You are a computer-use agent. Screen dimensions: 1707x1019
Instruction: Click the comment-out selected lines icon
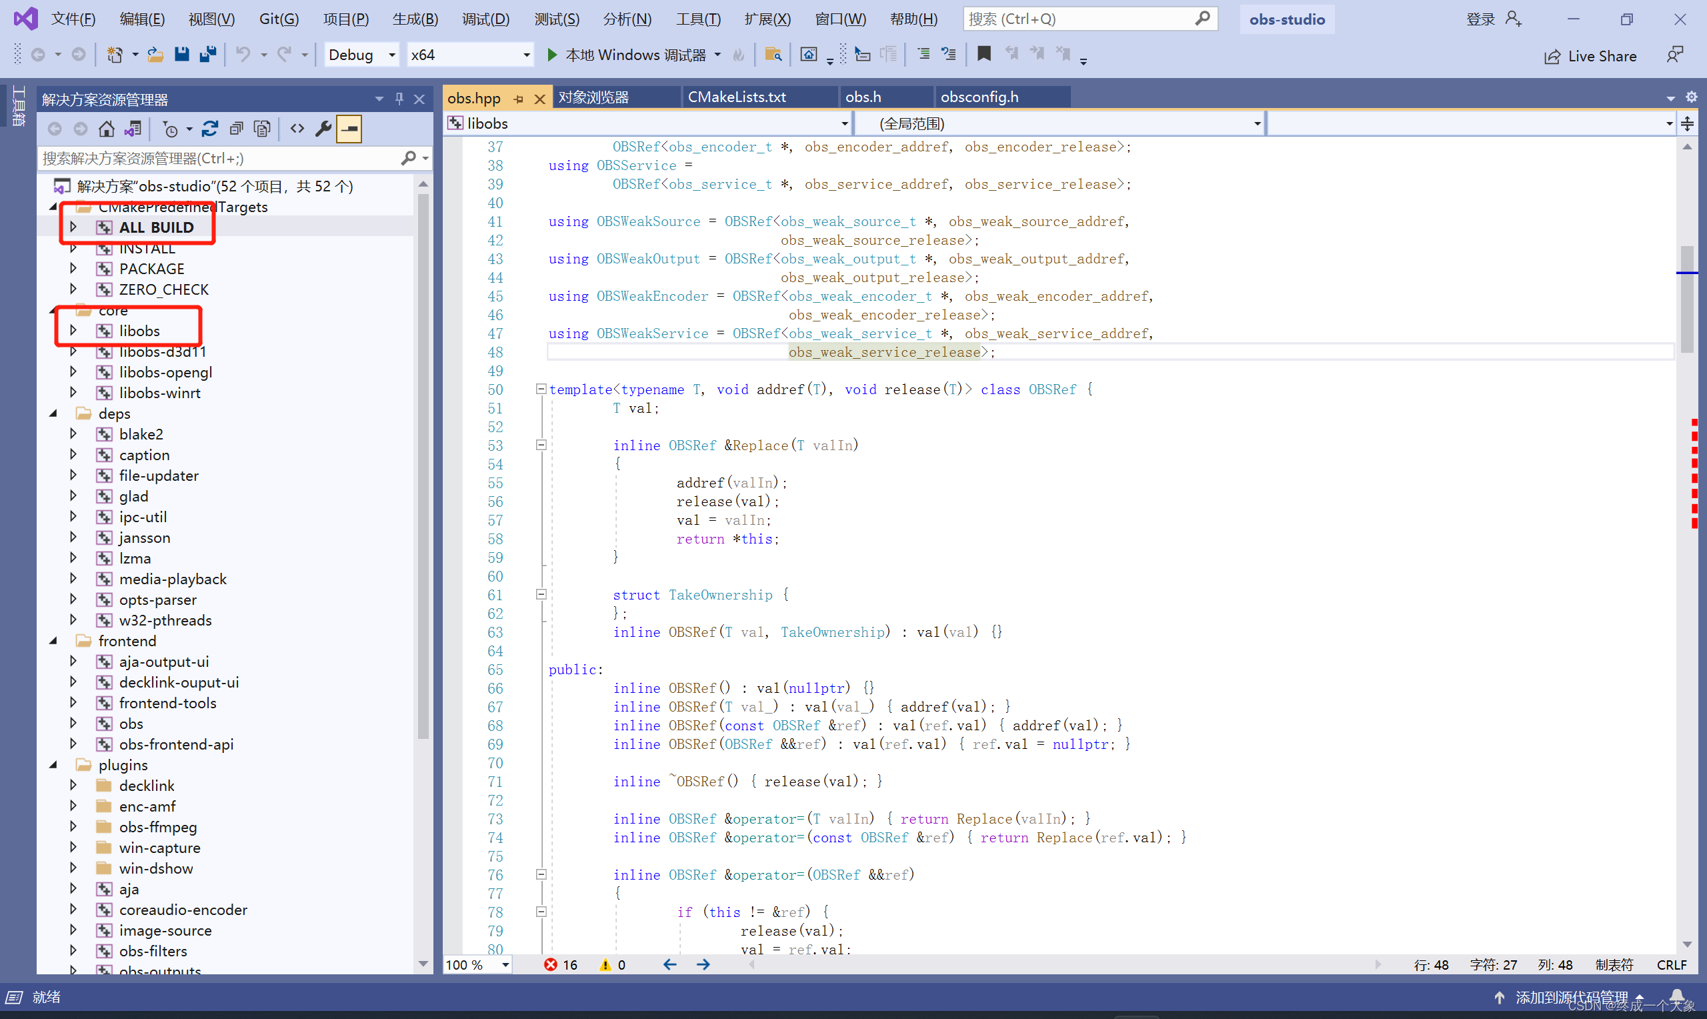pos(924,55)
